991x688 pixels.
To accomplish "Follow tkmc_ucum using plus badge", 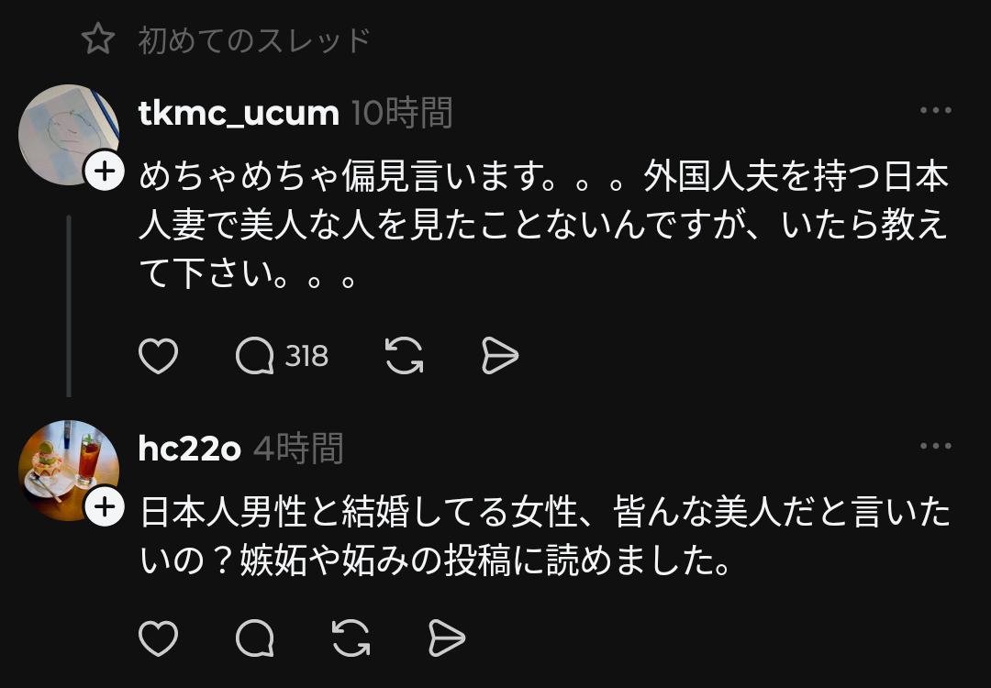I will (x=105, y=171).
